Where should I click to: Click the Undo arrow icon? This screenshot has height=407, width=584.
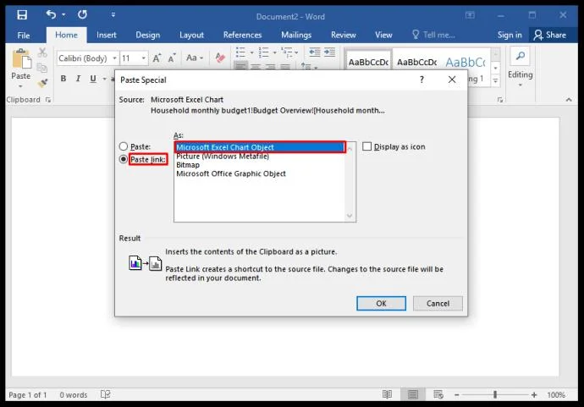[51, 14]
